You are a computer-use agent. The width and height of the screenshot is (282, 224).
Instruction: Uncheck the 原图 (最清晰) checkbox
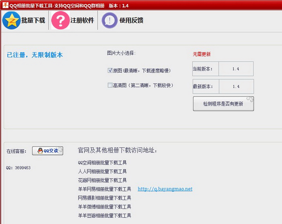click(110, 70)
